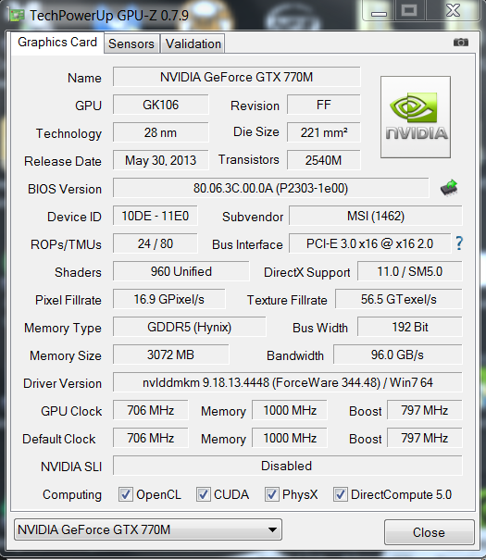Click the Driver Version field nvlddmkm 9.18.13.4448
The height and width of the screenshot is (560, 486).
point(288,382)
